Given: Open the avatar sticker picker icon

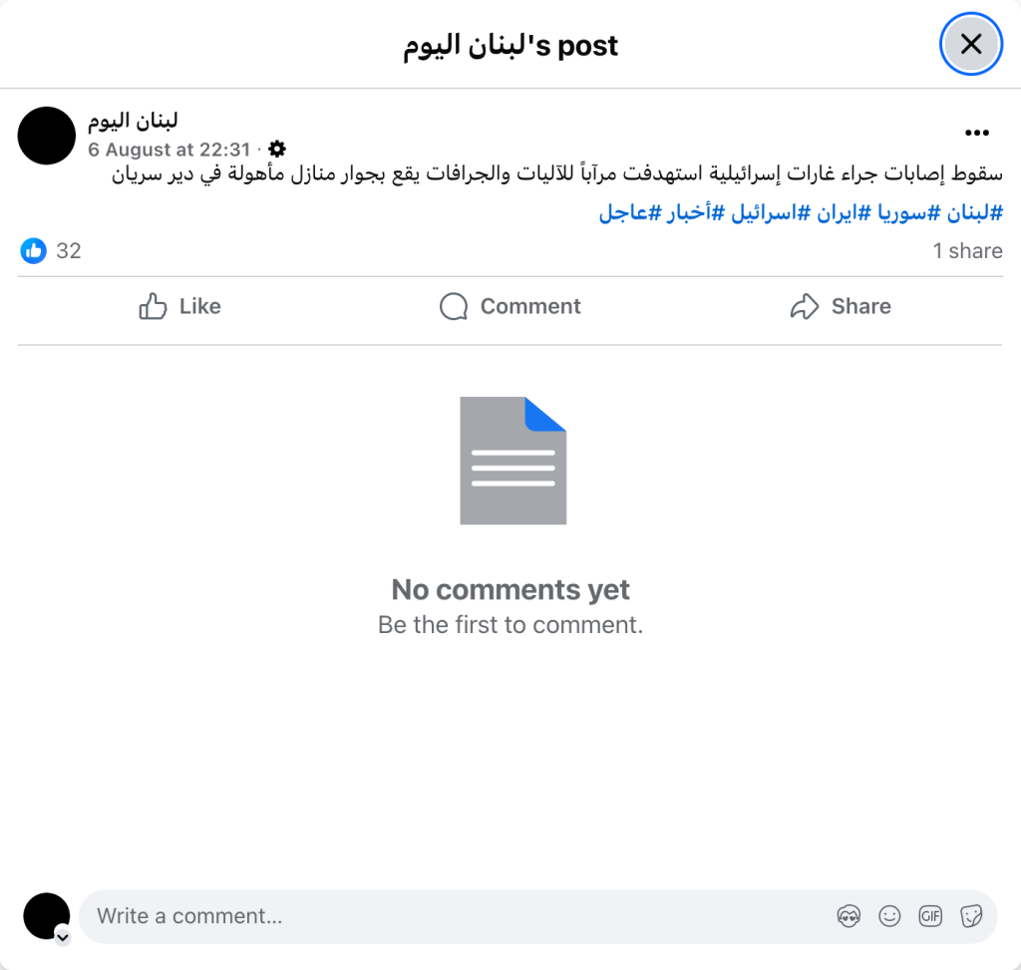Looking at the screenshot, I should (x=849, y=916).
